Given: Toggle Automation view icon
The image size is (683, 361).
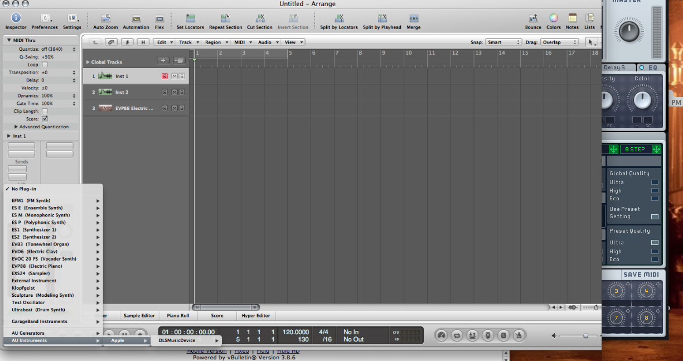Looking at the screenshot, I should point(136,18).
